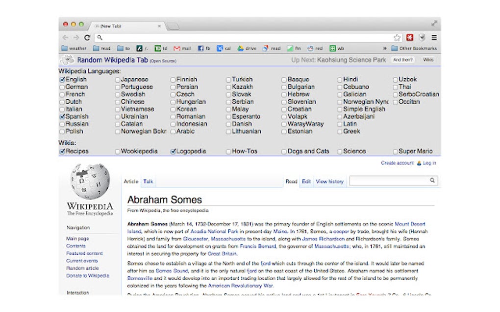Screen dimensions: 500x312
Task: Enable the Wookiepedia checkbox
Action: click(x=117, y=152)
